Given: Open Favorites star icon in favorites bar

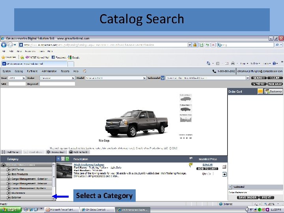Looking at the screenshot, I should pyautogui.click(x=9, y=58).
